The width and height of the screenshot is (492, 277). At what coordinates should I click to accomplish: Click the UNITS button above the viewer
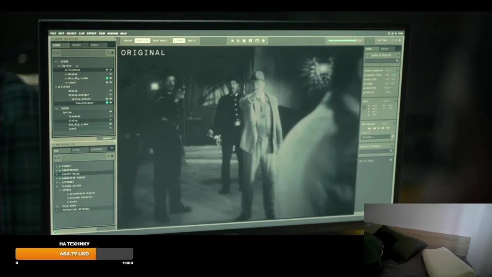(191, 40)
